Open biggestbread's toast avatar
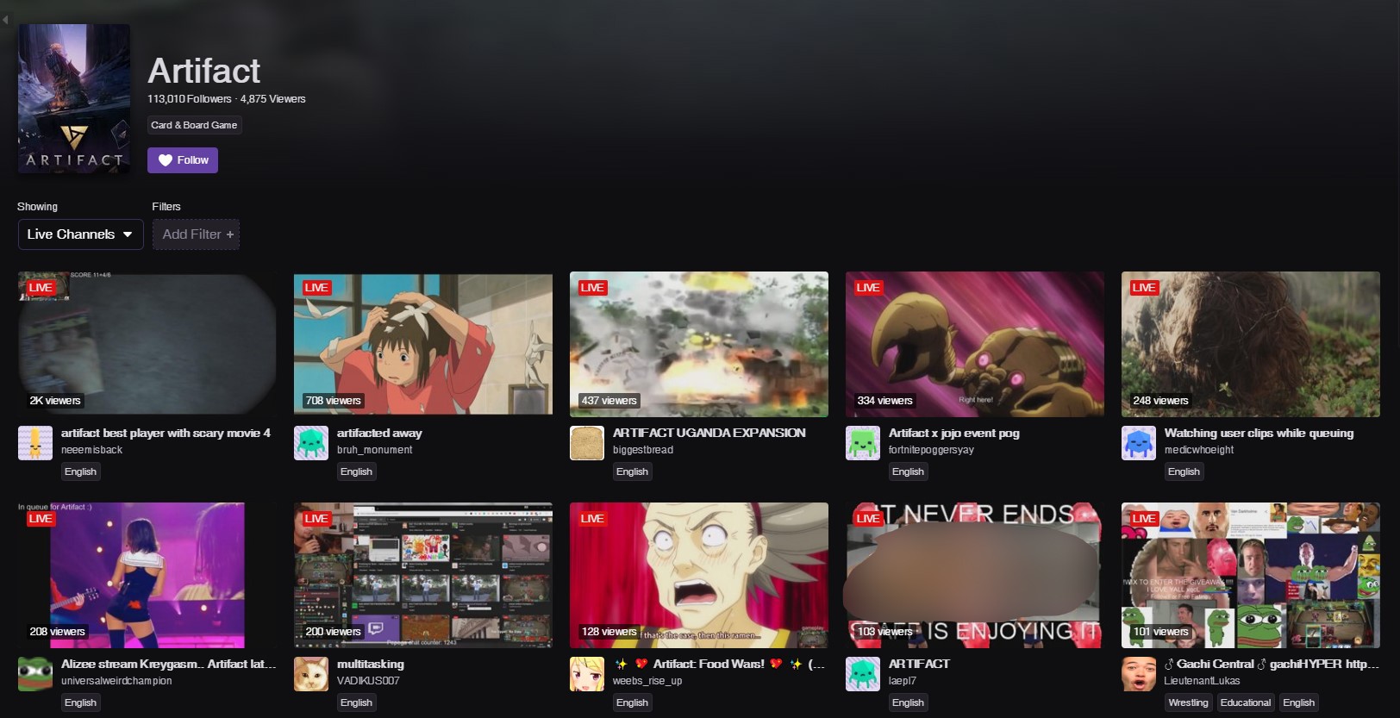This screenshot has width=1400, height=718. click(587, 443)
